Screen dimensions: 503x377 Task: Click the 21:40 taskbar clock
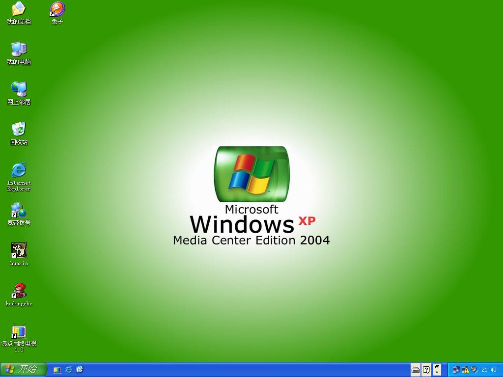tap(489, 370)
